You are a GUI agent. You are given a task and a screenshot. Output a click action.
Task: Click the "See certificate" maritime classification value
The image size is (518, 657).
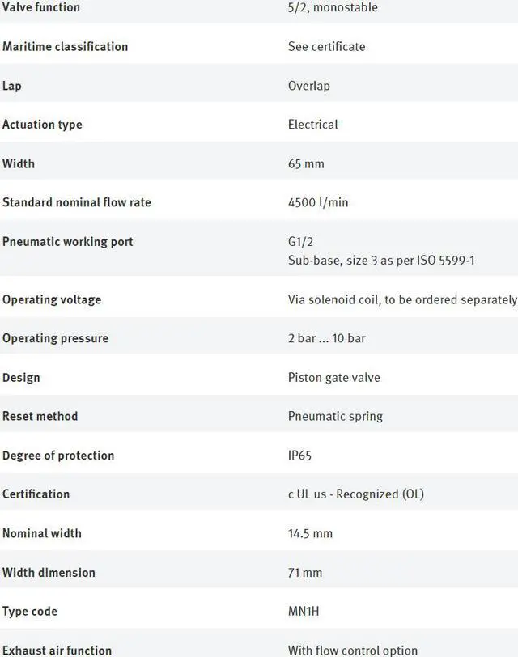326,47
